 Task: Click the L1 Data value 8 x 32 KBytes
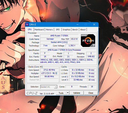click(x=78, y=70)
